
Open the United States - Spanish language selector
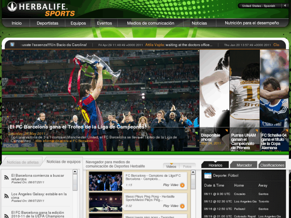(259, 6)
